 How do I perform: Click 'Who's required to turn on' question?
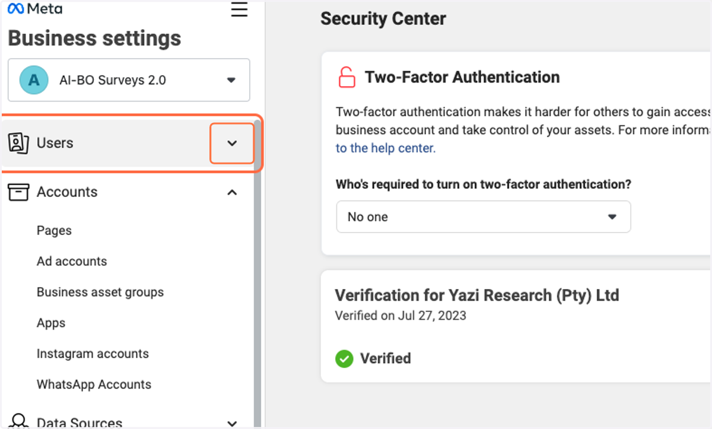pyautogui.click(x=484, y=185)
